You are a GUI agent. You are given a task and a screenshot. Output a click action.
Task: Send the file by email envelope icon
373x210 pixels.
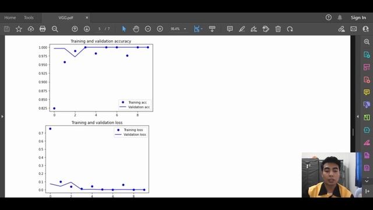(x=354, y=29)
